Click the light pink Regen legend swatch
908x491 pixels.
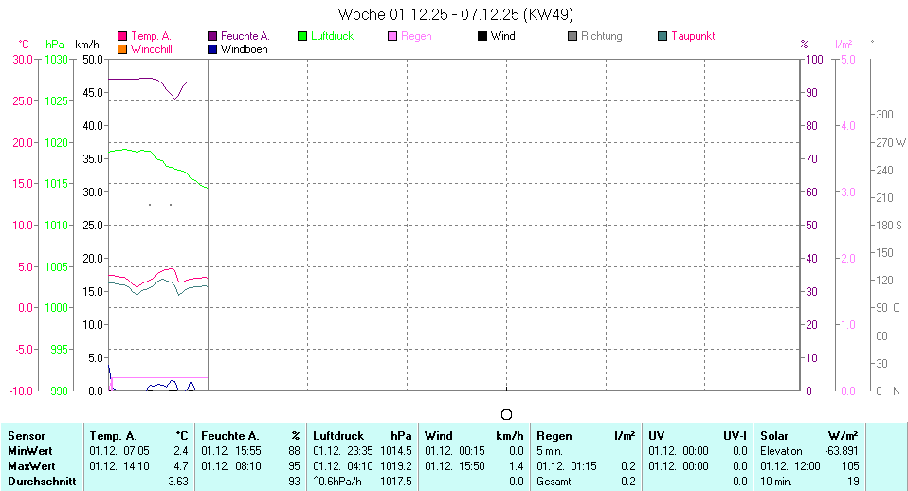click(x=393, y=36)
